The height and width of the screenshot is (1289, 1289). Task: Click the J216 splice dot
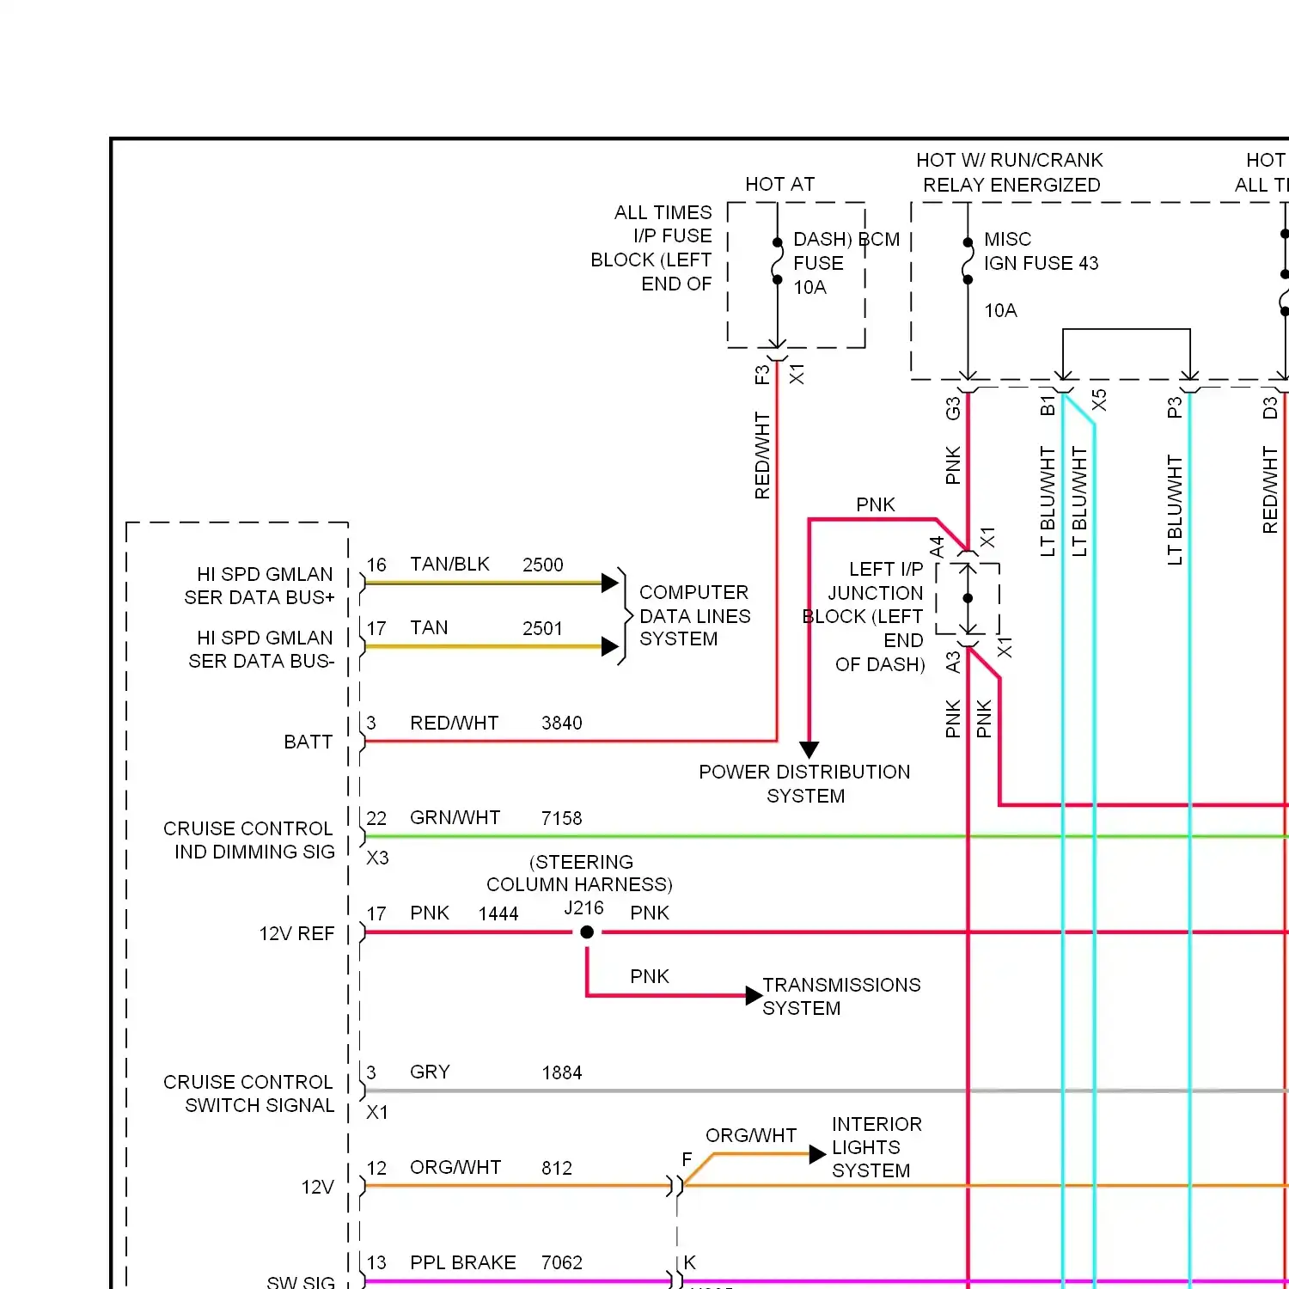tap(587, 932)
